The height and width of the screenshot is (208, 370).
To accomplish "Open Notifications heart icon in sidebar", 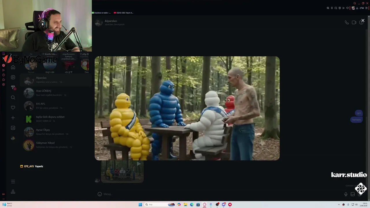I will 13,107.
